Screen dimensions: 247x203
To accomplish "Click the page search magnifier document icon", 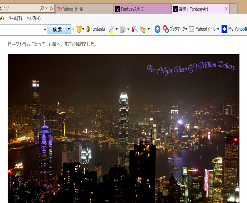I will pyautogui.click(x=123, y=29).
